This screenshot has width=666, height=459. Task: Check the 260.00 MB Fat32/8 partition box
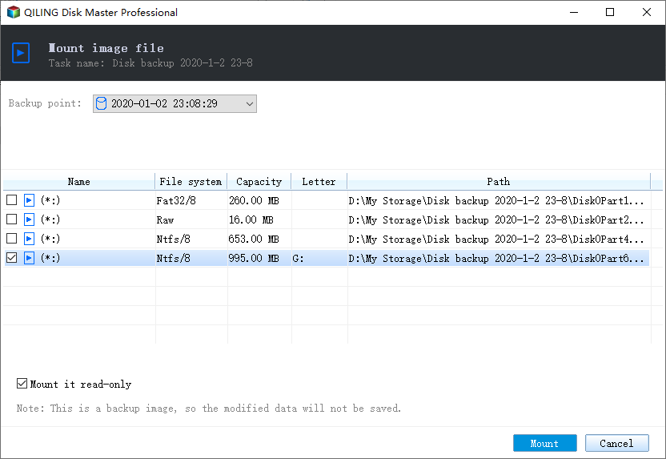tap(11, 199)
